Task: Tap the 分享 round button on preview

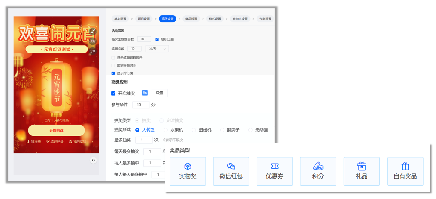Action: coord(93,51)
